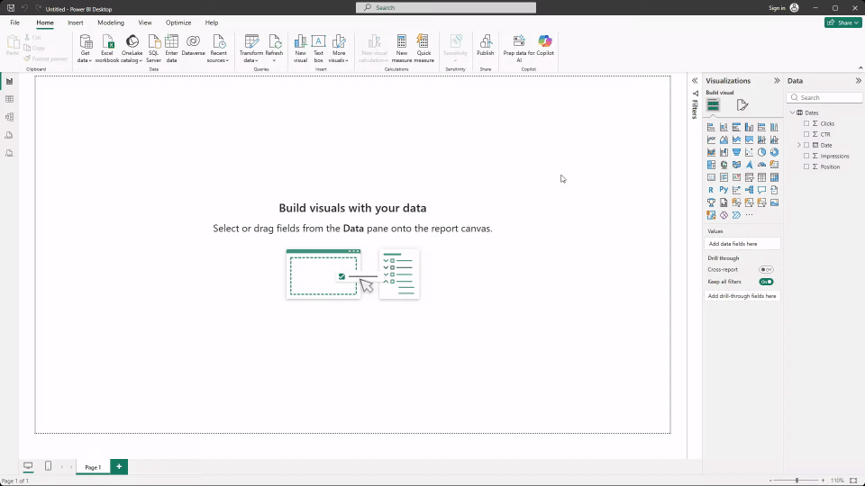Open Prep data for AI

tap(519, 49)
